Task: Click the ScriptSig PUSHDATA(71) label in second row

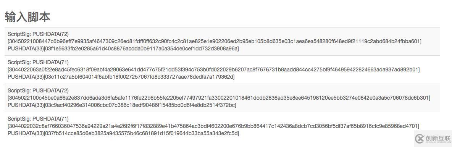Action: [38, 62]
